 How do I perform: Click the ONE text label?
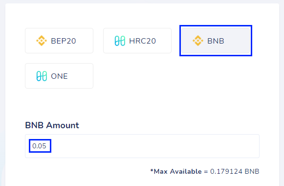pyautogui.click(x=59, y=76)
